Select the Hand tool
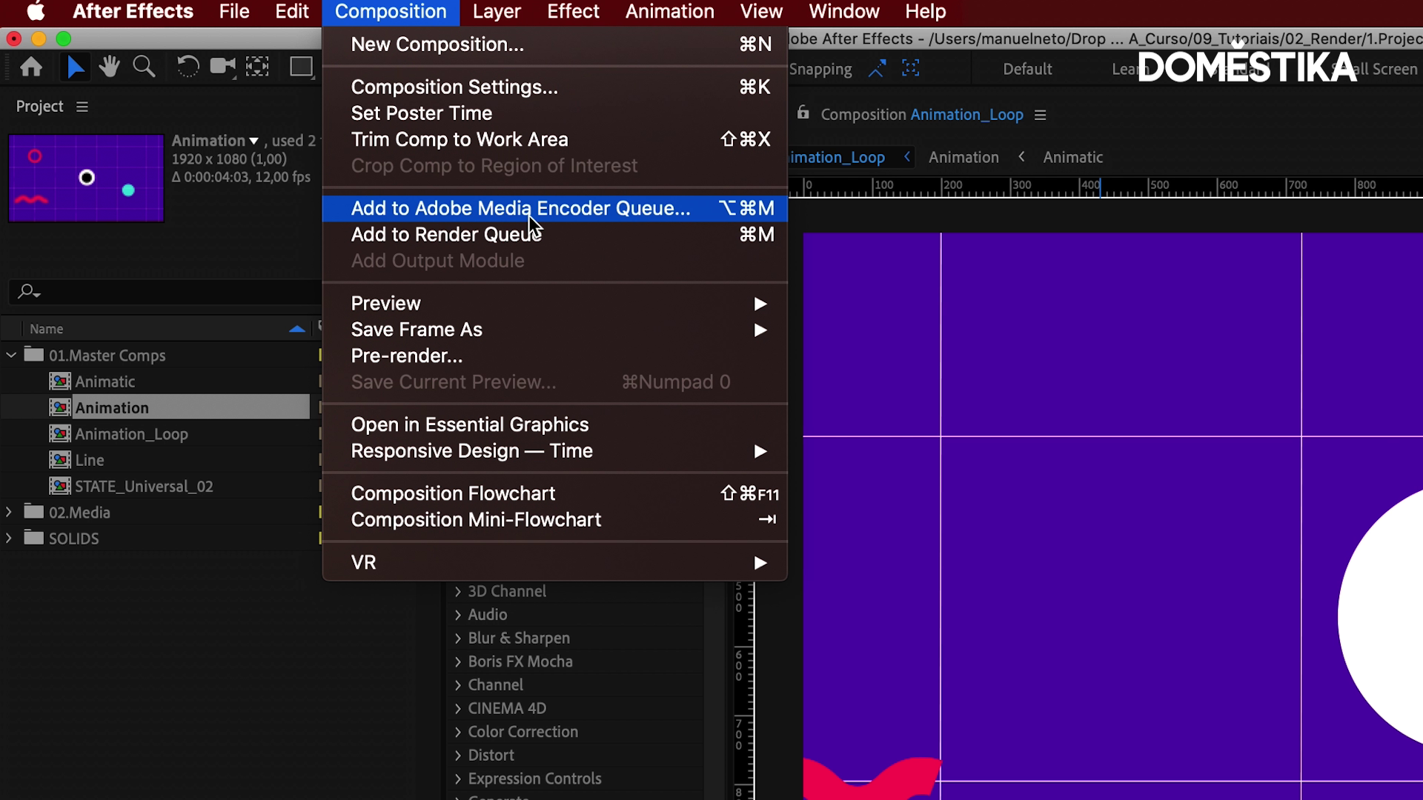The width and height of the screenshot is (1423, 800). pyautogui.click(x=109, y=67)
